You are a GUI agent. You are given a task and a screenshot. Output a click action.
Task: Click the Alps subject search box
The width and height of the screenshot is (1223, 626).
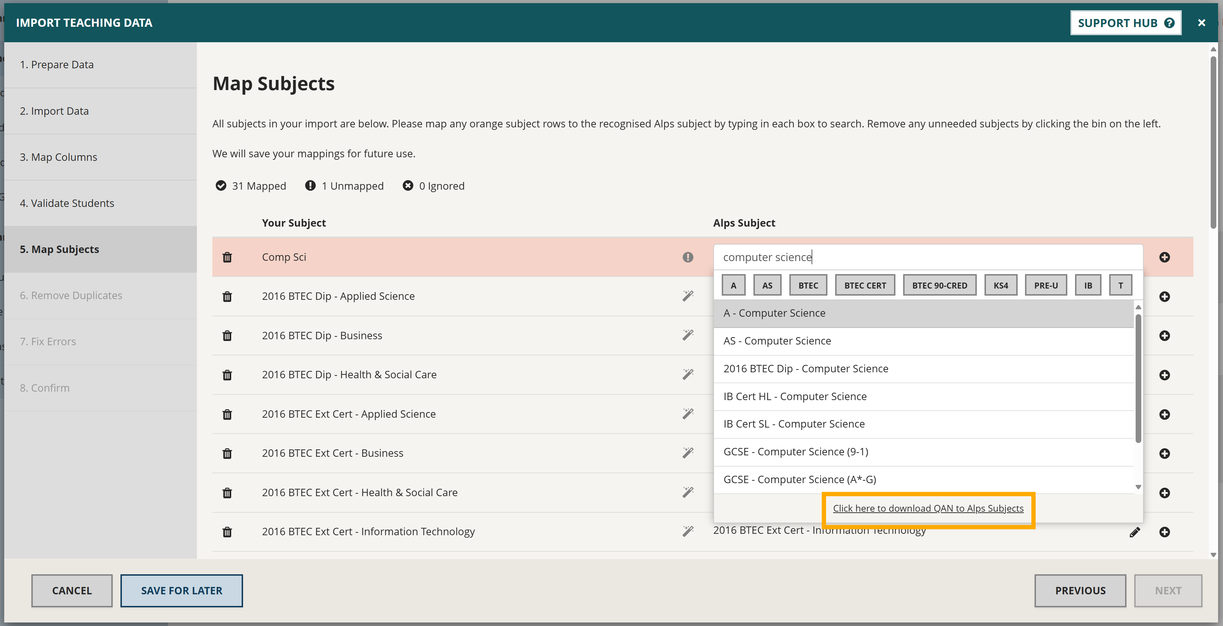click(x=928, y=257)
